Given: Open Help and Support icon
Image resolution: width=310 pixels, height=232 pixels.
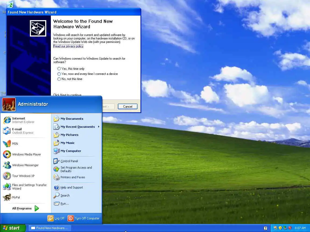Looking at the screenshot, I should pos(56,187).
